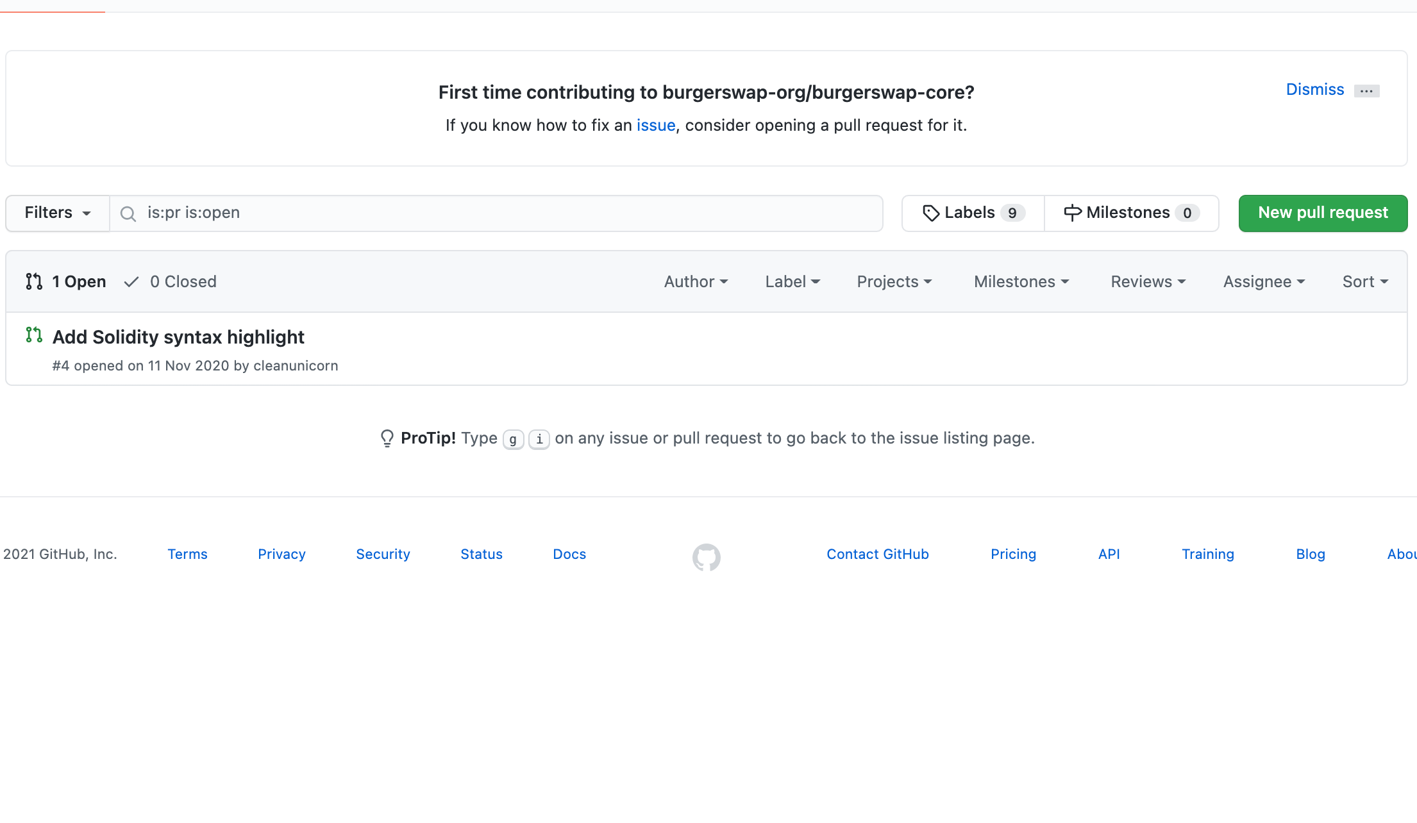The image size is (1417, 823).
Task: Open the Status footer link
Action: tap(482, 554)
